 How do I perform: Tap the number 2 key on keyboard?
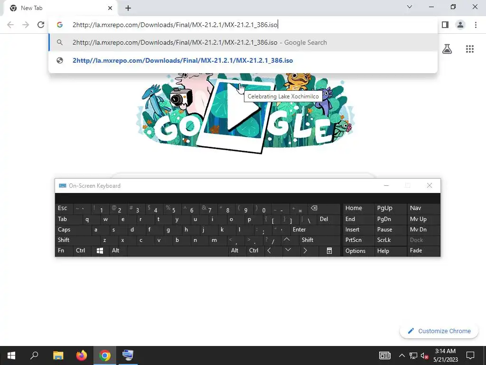(118, 208)
